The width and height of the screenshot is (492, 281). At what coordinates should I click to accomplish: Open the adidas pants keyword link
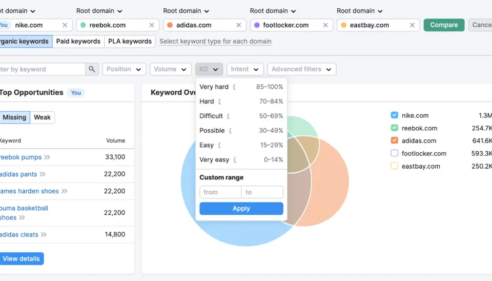(18, 174)
